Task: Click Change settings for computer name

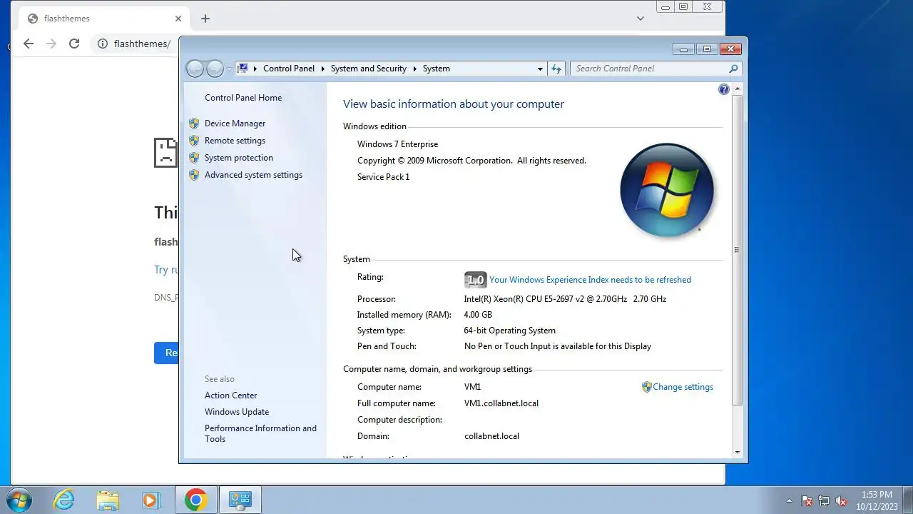Action: tap(683, 387)
